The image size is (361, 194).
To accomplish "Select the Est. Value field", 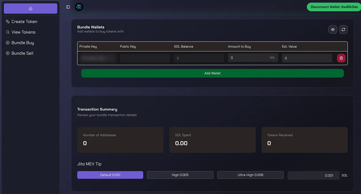I will pos(307,58).
